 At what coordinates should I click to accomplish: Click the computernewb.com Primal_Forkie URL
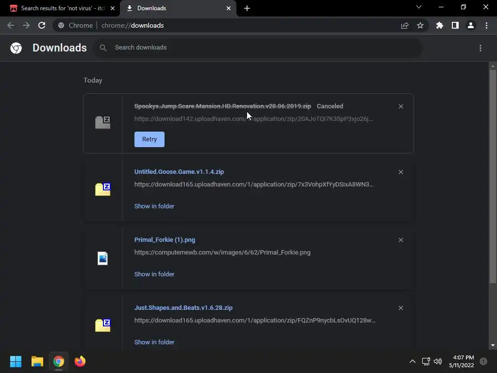pos(222,253)
